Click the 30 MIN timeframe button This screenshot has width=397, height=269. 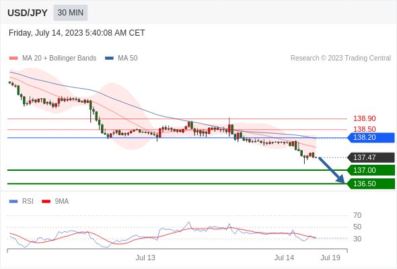(x=71, y=13)
